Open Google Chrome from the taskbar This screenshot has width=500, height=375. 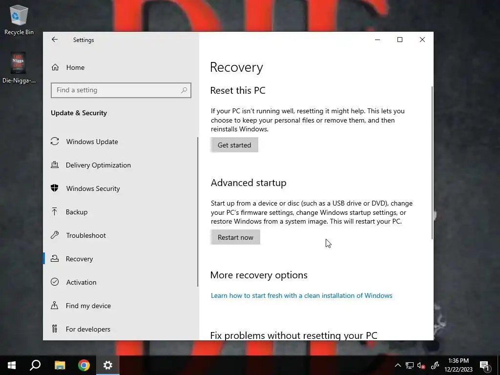84,365
